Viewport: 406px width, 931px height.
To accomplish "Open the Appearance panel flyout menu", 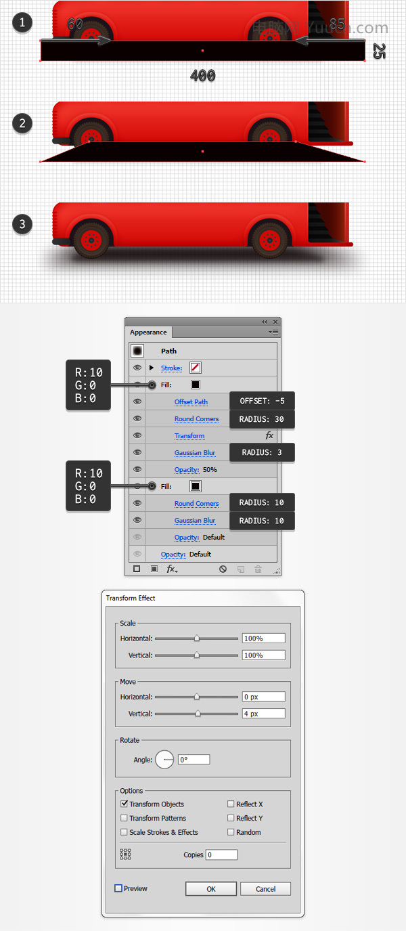I will (x=273, y=332).
